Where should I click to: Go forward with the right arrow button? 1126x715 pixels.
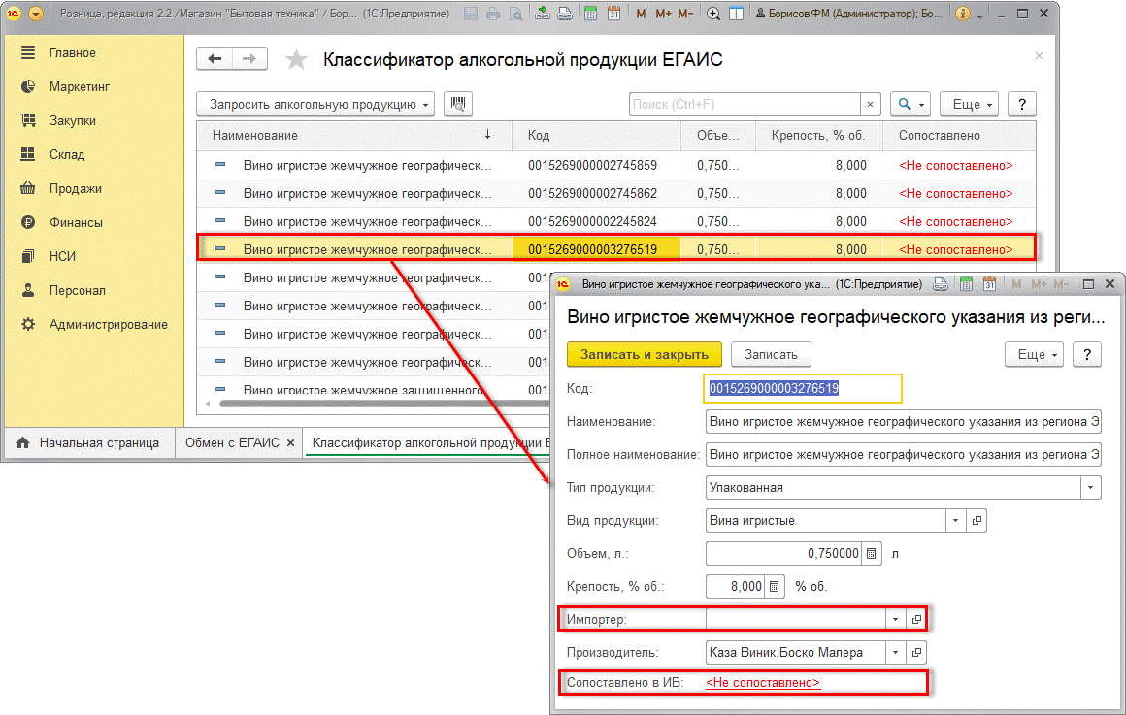click(249, 59)
